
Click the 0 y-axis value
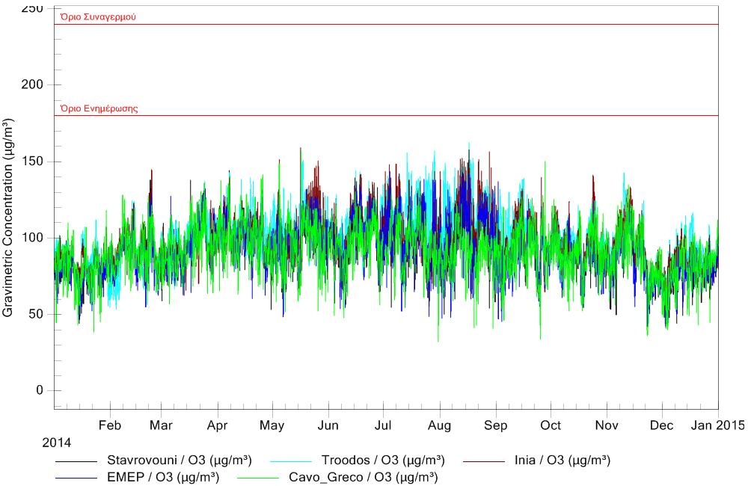[40, 390]
